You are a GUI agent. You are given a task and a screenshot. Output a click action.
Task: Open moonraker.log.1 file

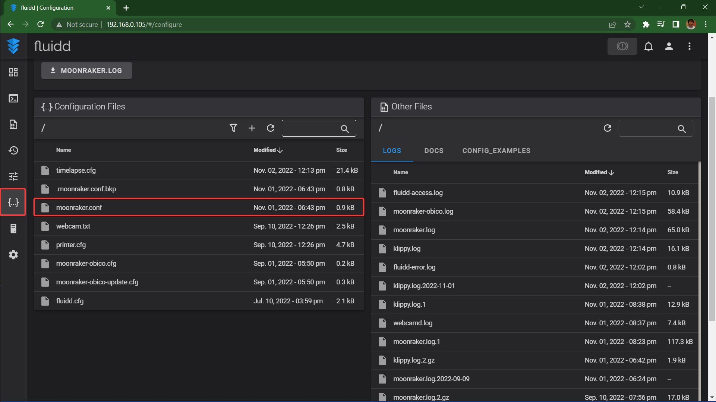coord(535,342)
